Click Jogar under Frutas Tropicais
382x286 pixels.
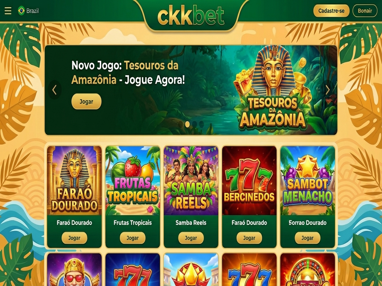[133, 238]
